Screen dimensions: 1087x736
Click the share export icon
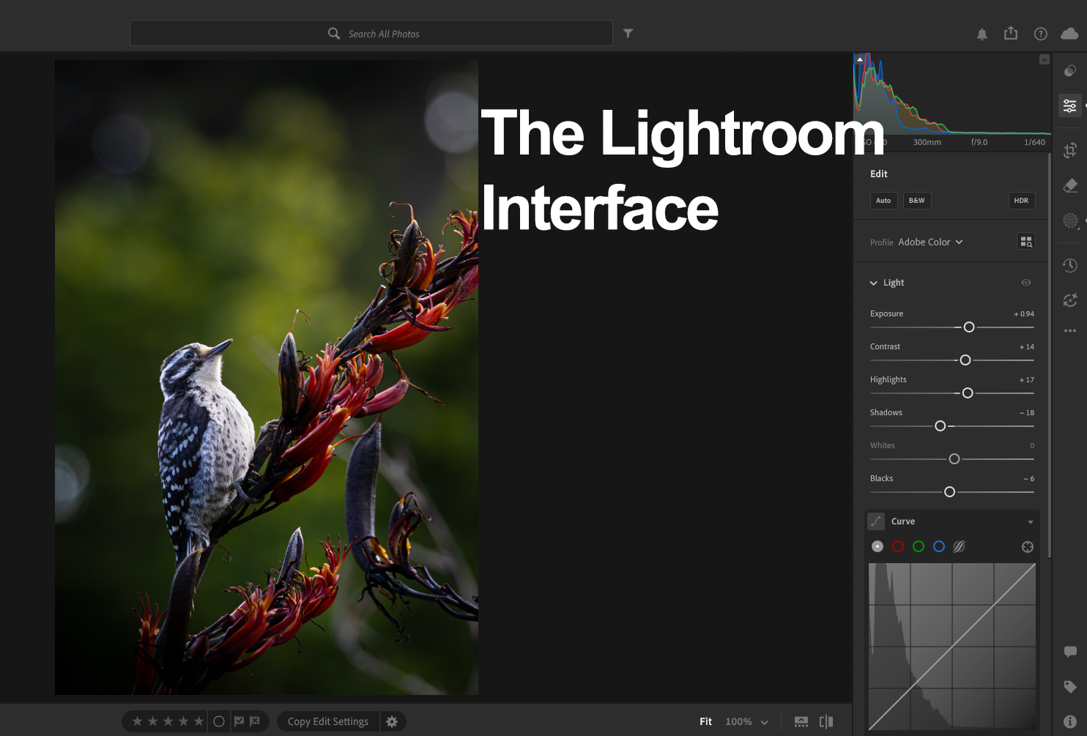(1011, 33)
